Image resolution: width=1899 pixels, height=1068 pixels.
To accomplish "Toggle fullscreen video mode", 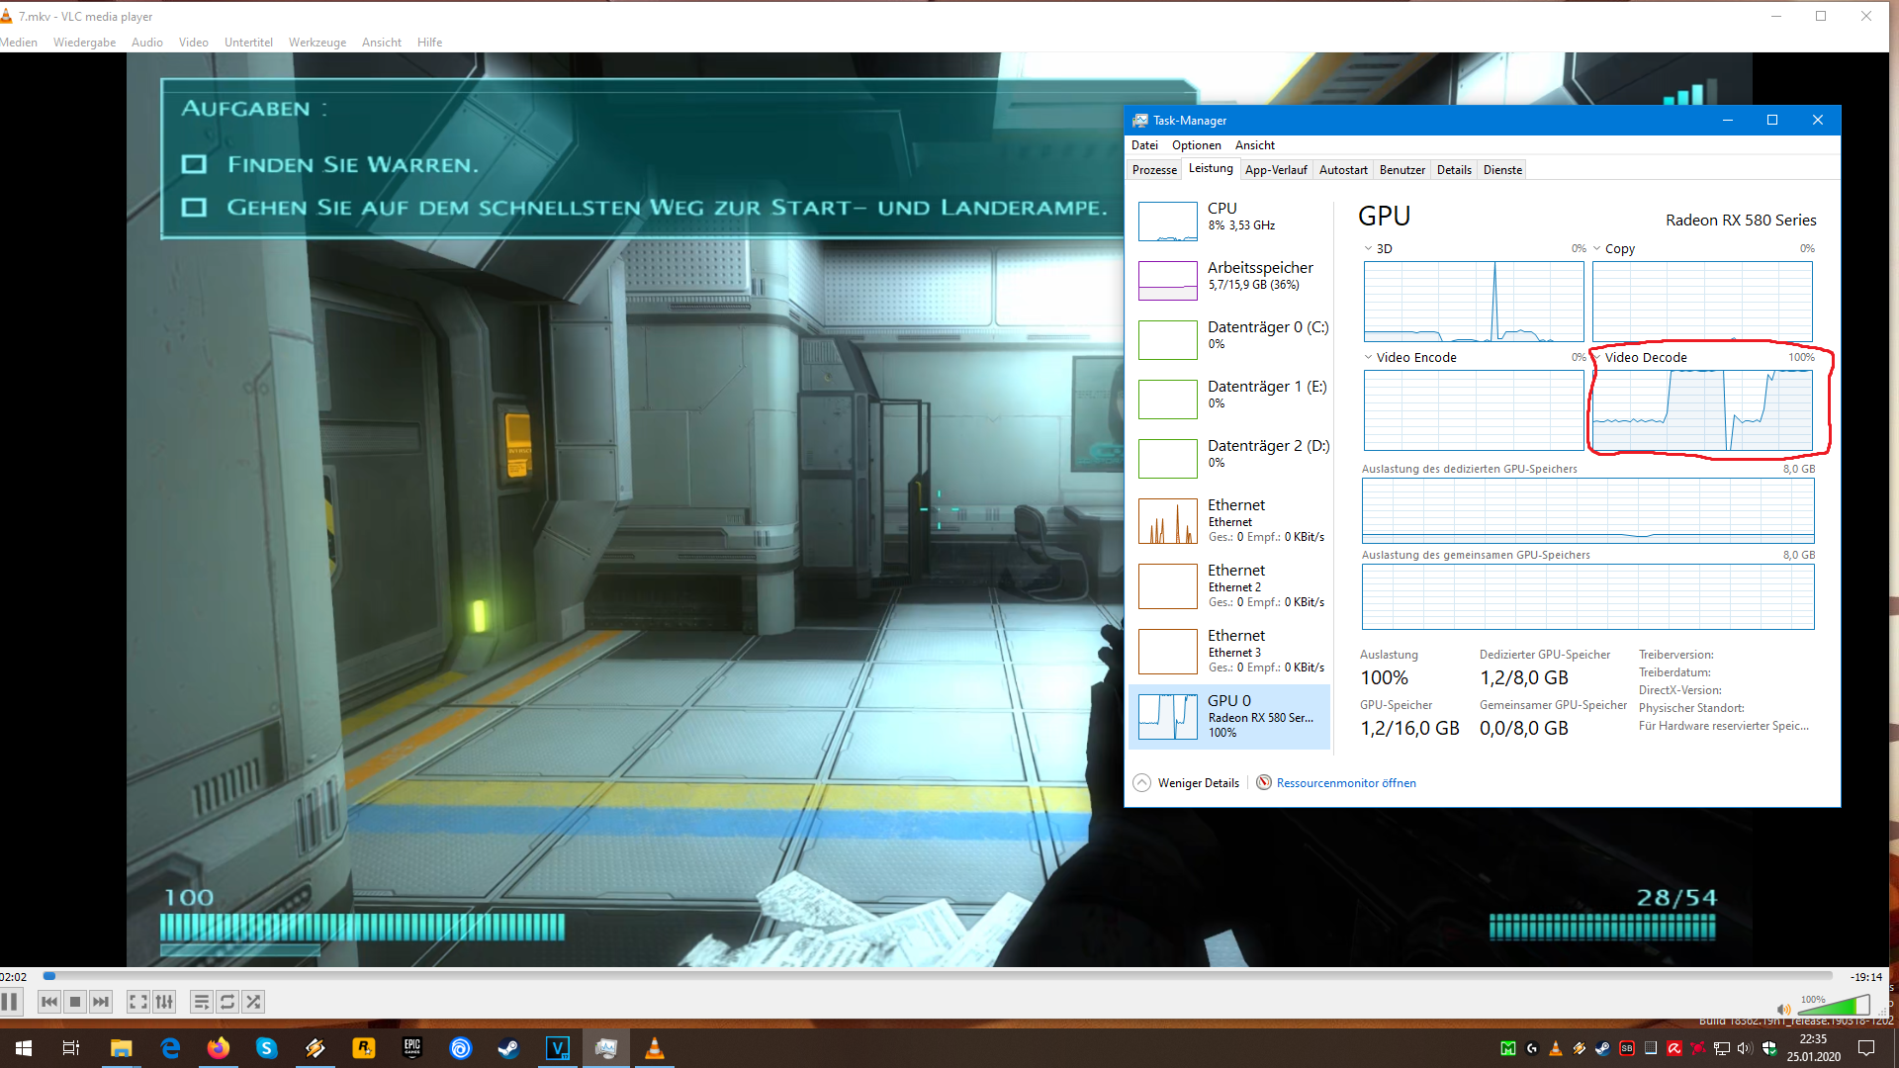I will (x=138, y=1002).
